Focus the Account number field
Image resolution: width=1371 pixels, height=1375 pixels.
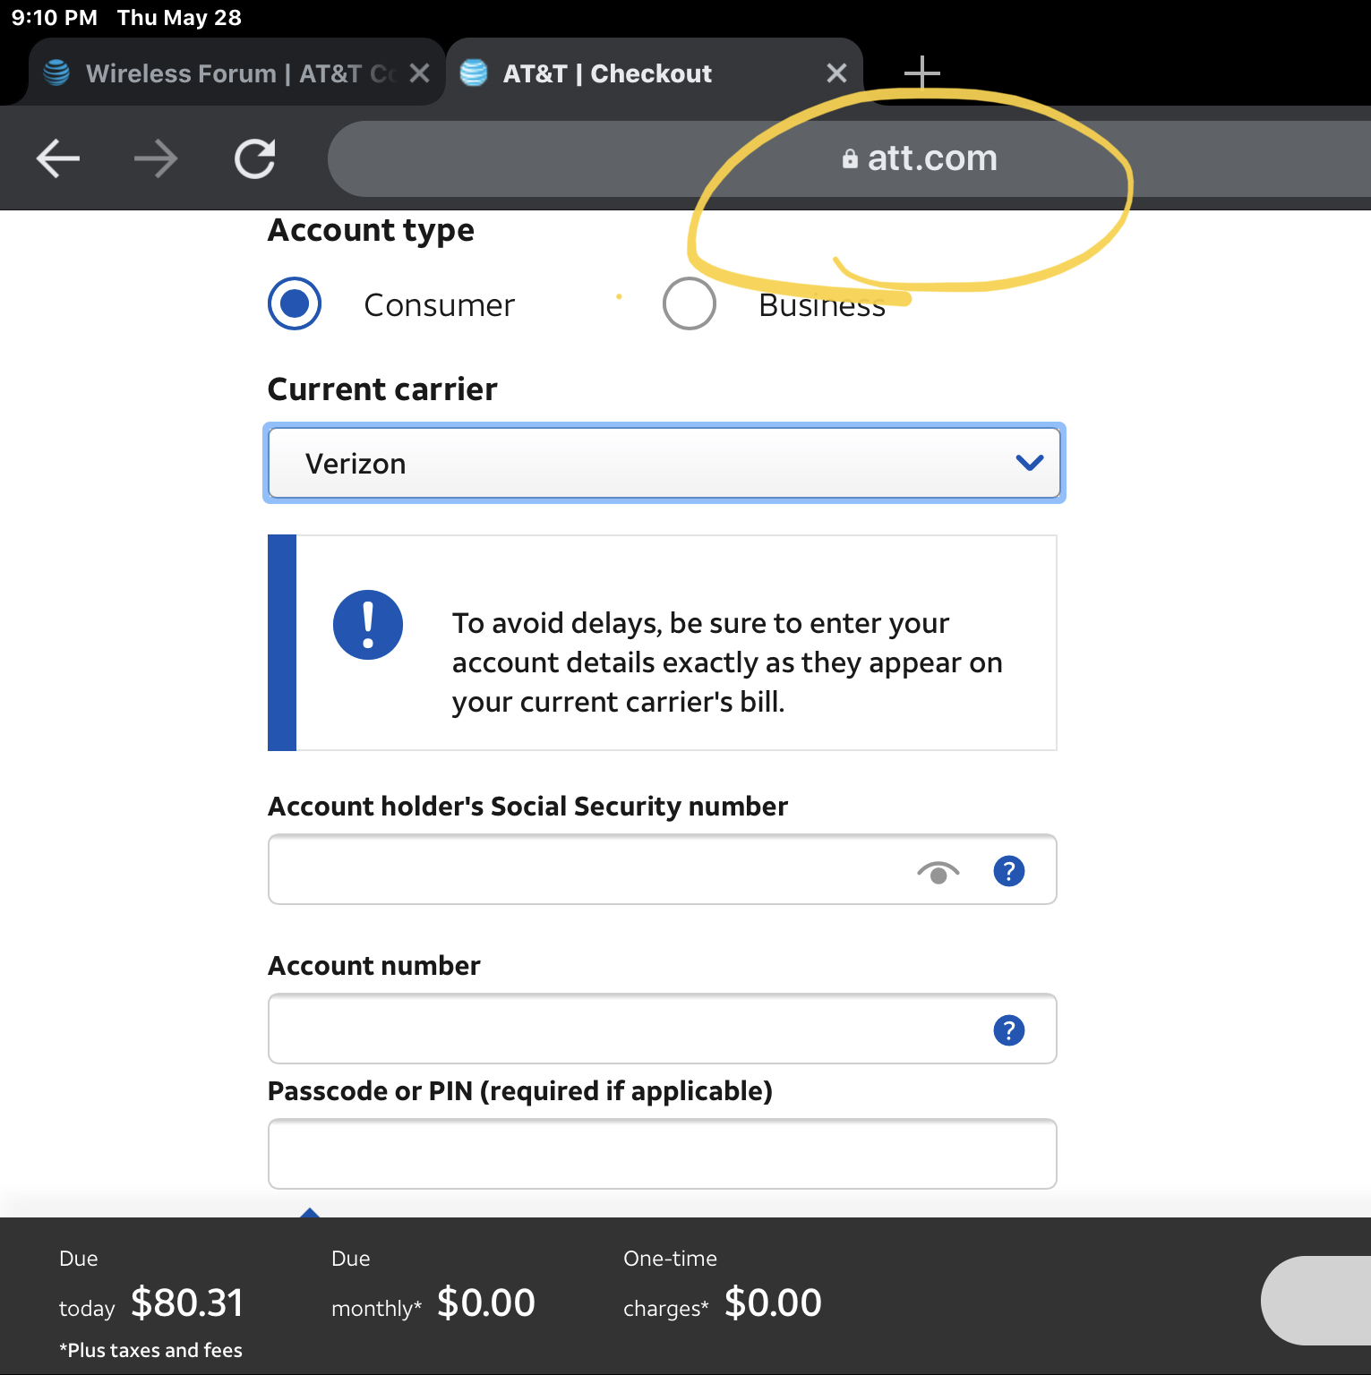coord(663,1029)
